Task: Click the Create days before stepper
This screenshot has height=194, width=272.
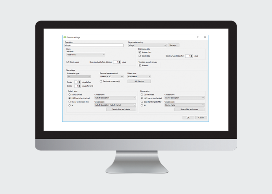Action: tap(78, 82)
